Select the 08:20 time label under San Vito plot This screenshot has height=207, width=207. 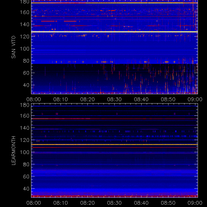[x=87, y=99]
